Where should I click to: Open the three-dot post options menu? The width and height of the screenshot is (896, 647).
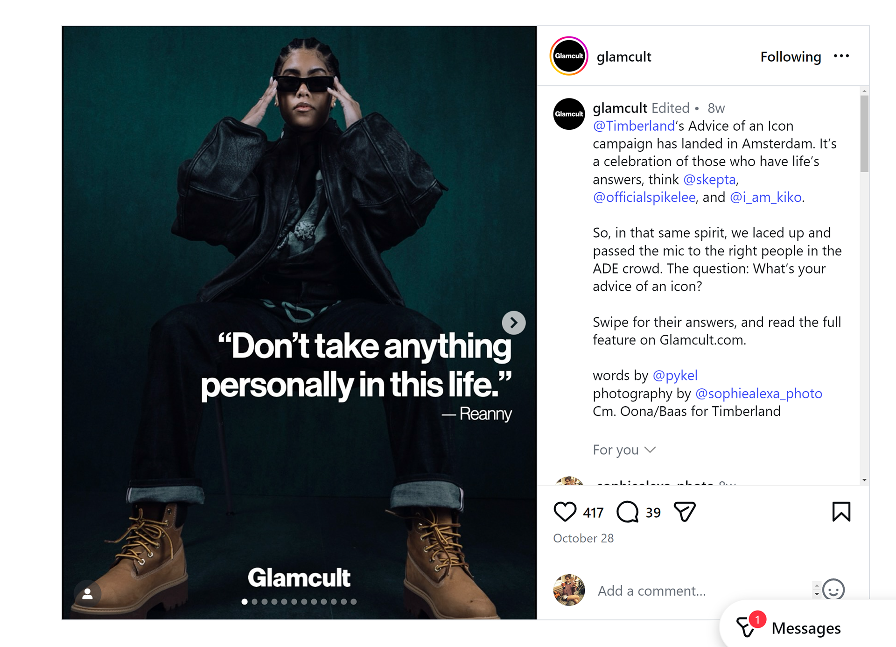coord(841,56)
